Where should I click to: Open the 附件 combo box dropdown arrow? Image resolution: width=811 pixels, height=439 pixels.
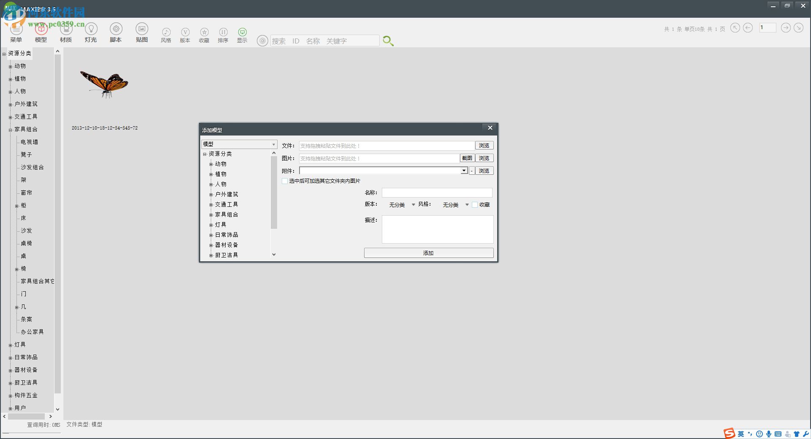coord(464,171)
